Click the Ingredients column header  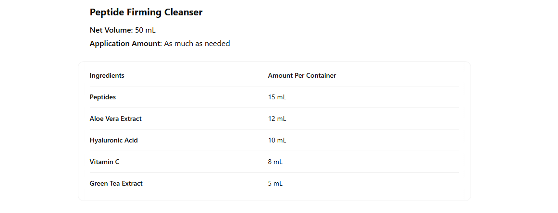coord(107,75)
